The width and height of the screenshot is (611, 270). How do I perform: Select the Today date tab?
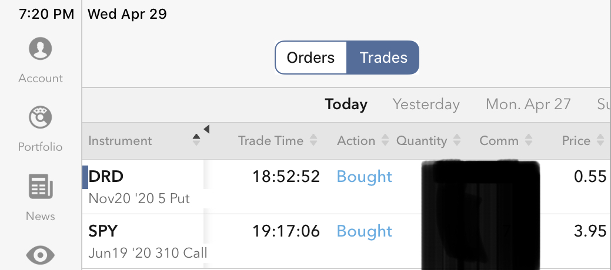pos(346,104)
